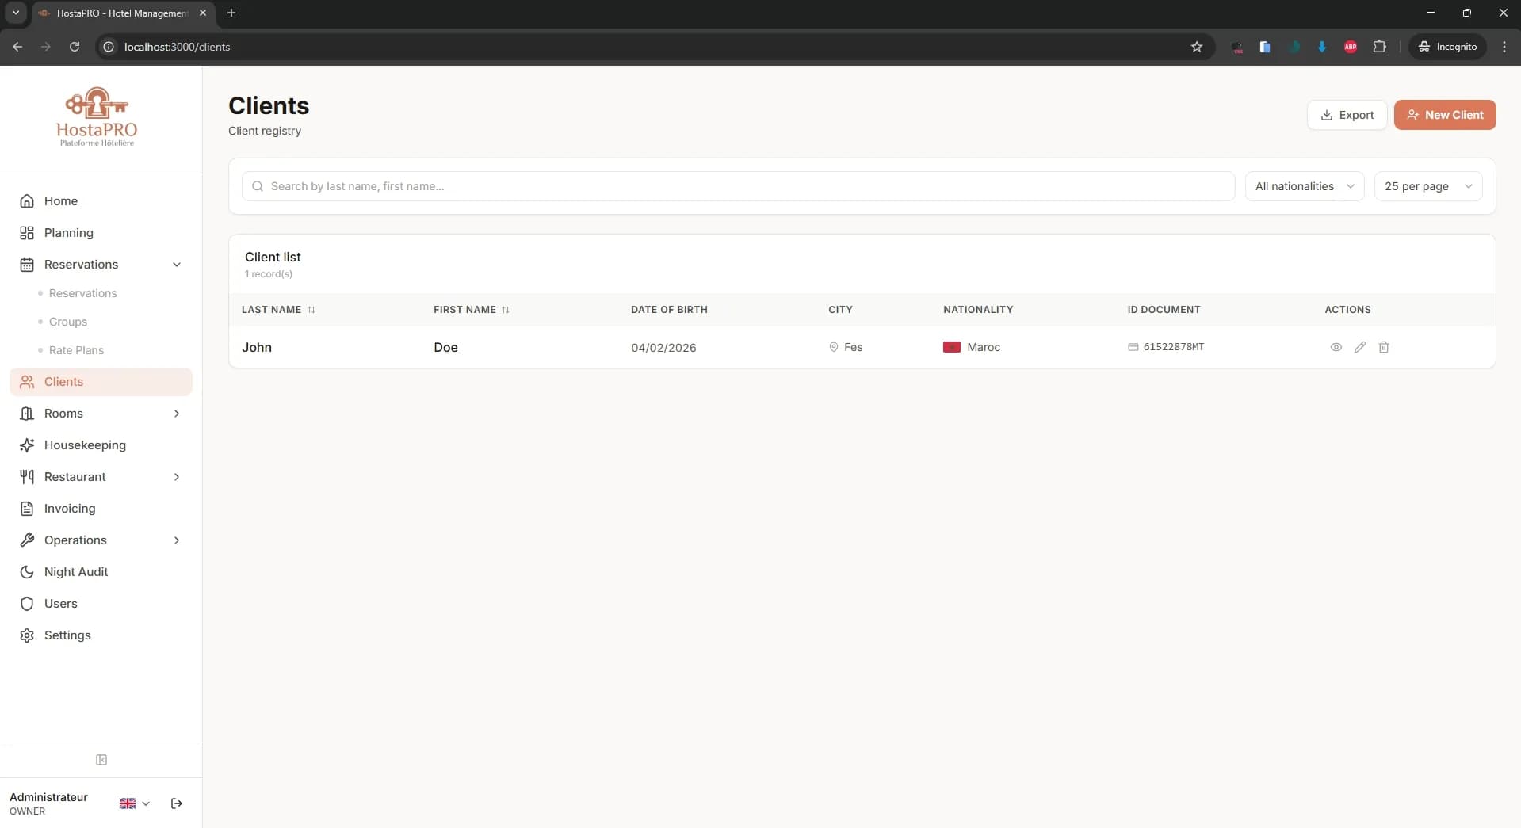Click the edit pencil icon for John Doe
The width and height of the screenshot is (1521, 828).
(x=1360, y=347)
